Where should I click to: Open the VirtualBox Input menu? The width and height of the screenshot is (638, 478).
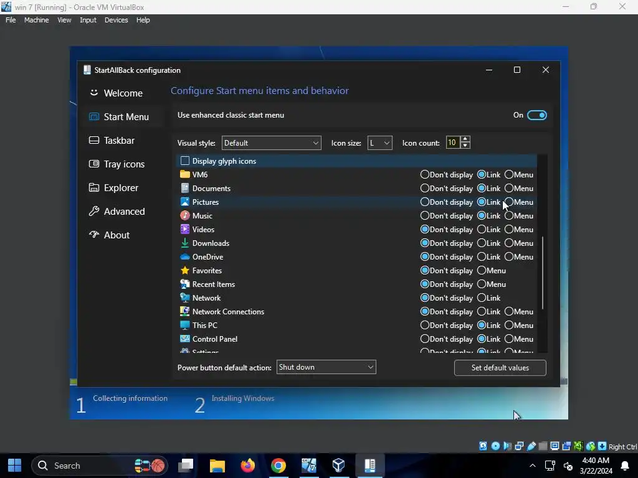pos(88,20)
